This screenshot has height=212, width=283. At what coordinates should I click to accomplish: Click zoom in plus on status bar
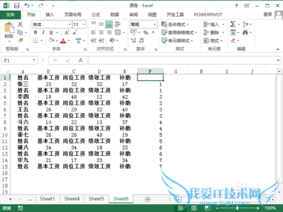(258, 208)
